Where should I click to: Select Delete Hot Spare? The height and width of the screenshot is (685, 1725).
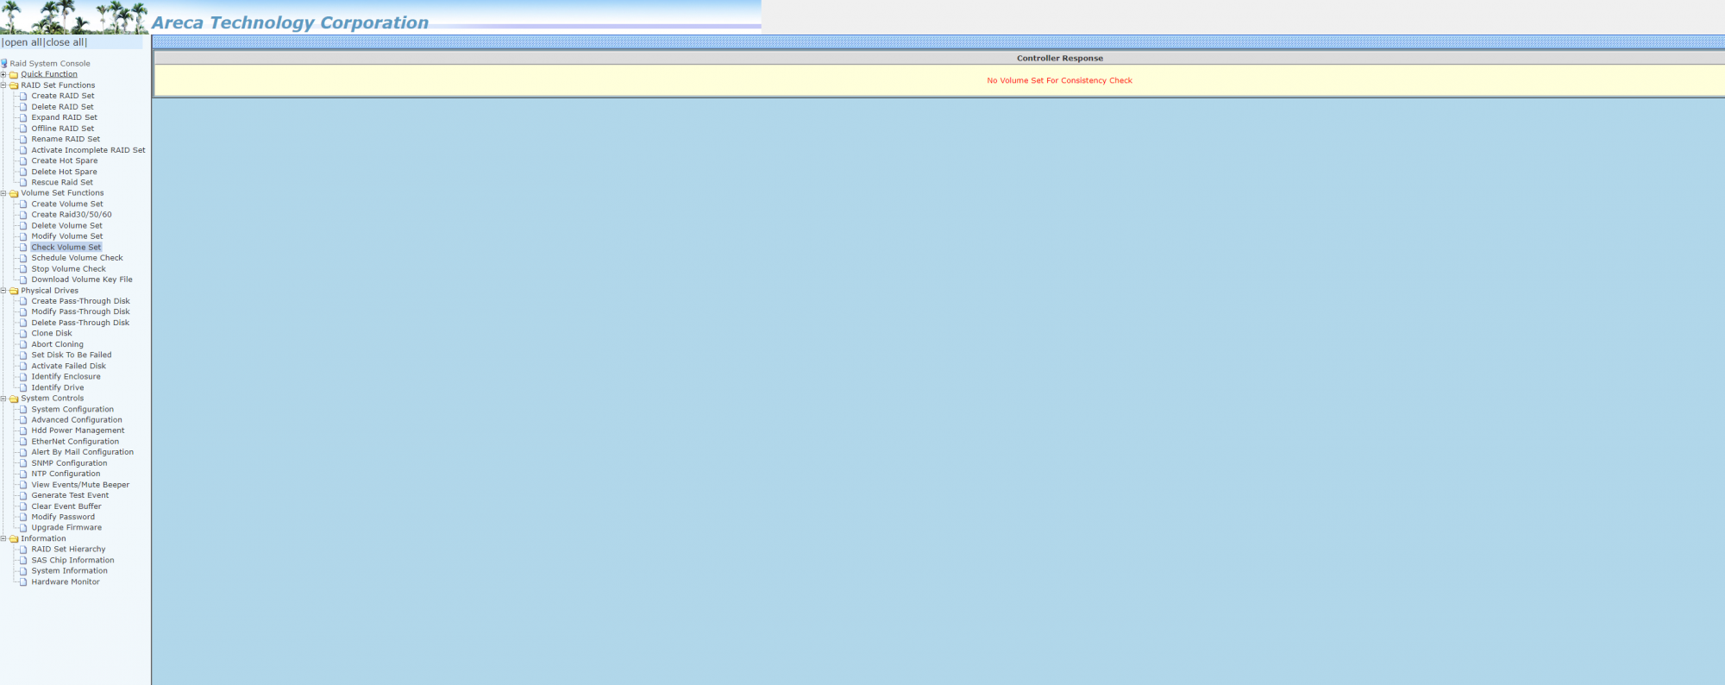pyautogui.click(x=65, y=172)
